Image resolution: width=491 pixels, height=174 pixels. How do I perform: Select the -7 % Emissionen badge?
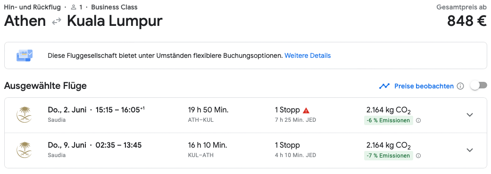[388, 156]
